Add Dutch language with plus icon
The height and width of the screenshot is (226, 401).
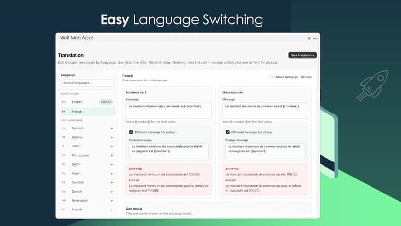(x=112, y=164)
